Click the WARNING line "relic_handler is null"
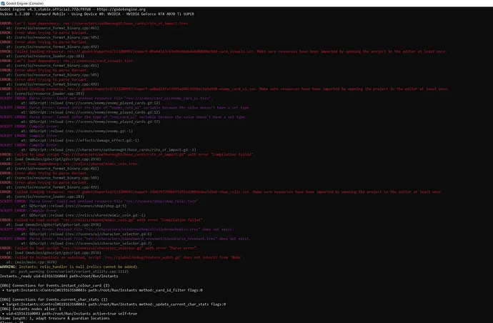Screen dimensions: 493x323 pos(69,267)
